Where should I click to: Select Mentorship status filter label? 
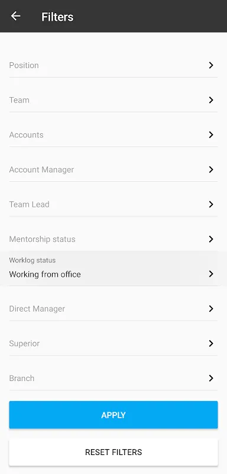coord(42,239)
